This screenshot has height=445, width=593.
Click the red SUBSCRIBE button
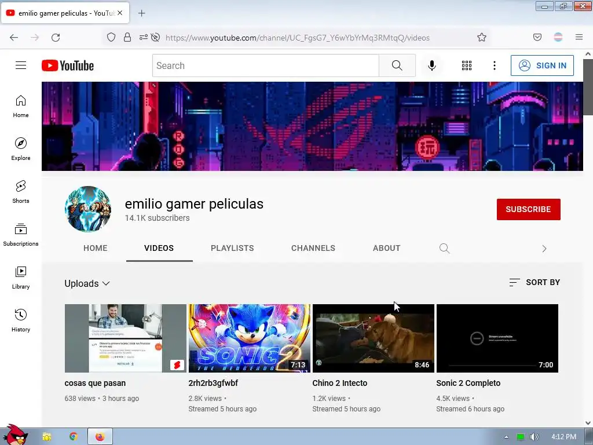[x=528, y=209]
